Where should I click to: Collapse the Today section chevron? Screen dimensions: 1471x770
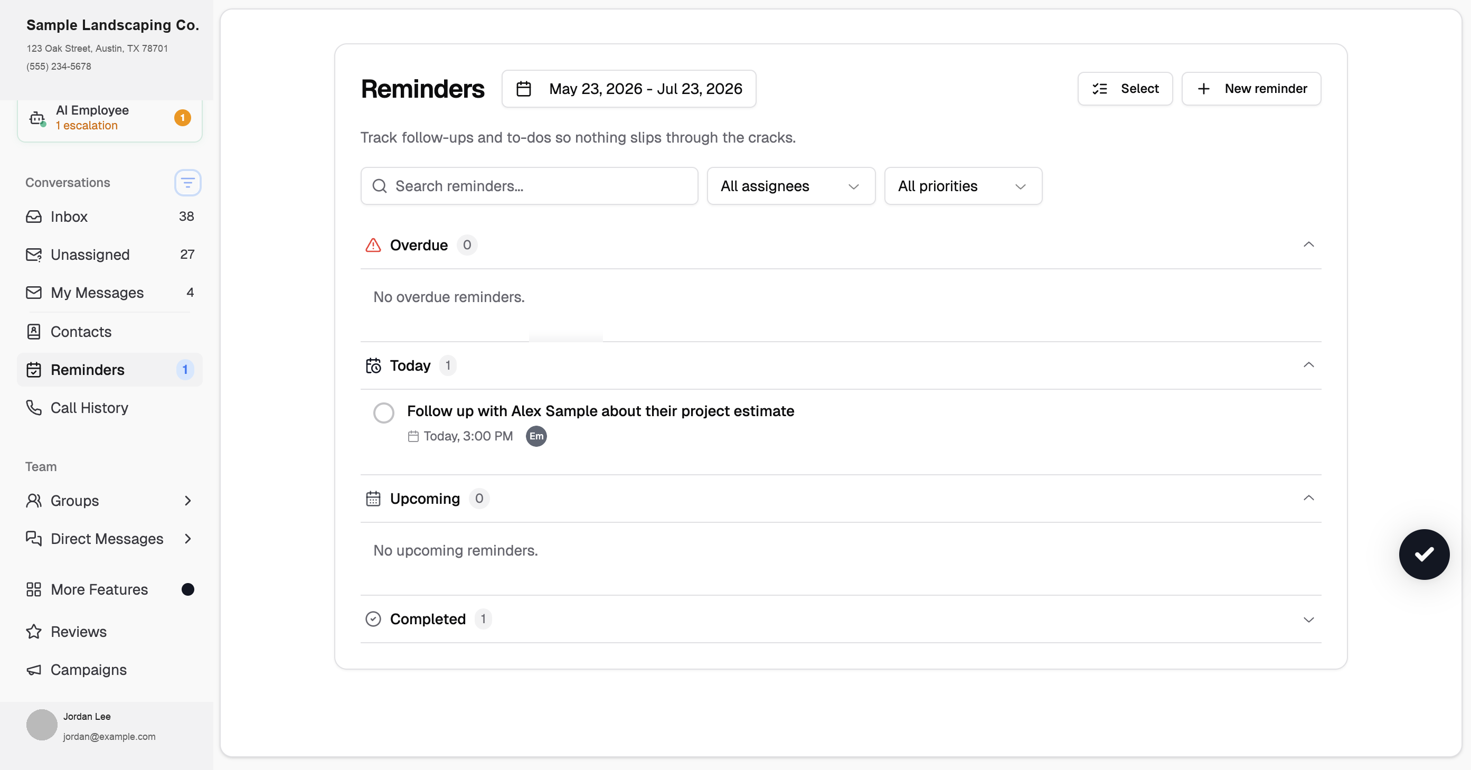1309,365
